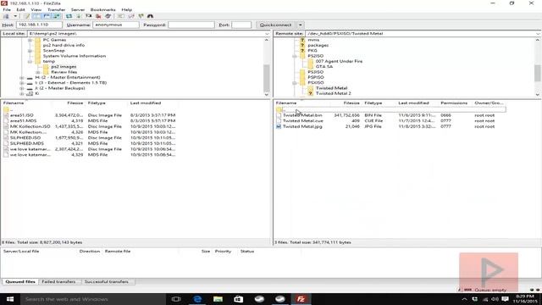The image size is (542, 305).
Task: Reconnect to the last server
Action: pyautogui.click(x=108, y=16)
